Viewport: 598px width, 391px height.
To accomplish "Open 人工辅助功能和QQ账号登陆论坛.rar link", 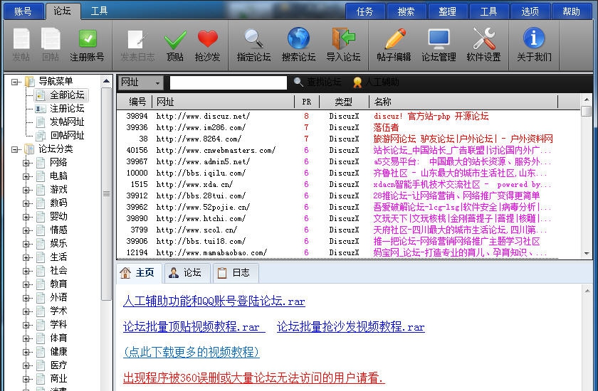I will 214,301.
